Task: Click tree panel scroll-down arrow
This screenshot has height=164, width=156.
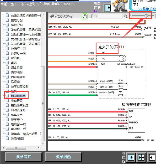Action: tap(43, 143)
